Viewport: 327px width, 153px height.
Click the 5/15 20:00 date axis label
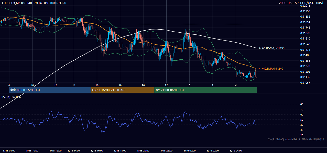[x=143, y=150]
